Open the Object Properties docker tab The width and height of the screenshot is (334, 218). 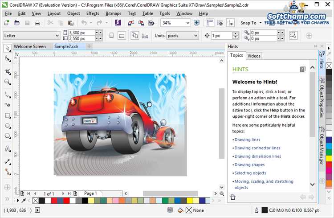[x=322, y=99]
